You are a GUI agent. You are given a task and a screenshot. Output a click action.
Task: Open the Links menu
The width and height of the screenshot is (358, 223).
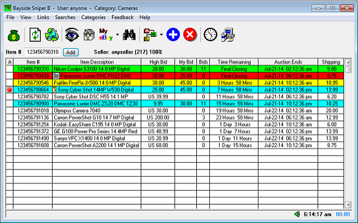[43, 17]
